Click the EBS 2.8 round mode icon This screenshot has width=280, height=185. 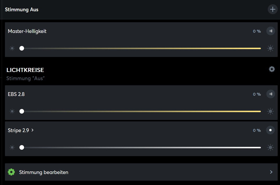pyautogui.click(x=270, y=94)
